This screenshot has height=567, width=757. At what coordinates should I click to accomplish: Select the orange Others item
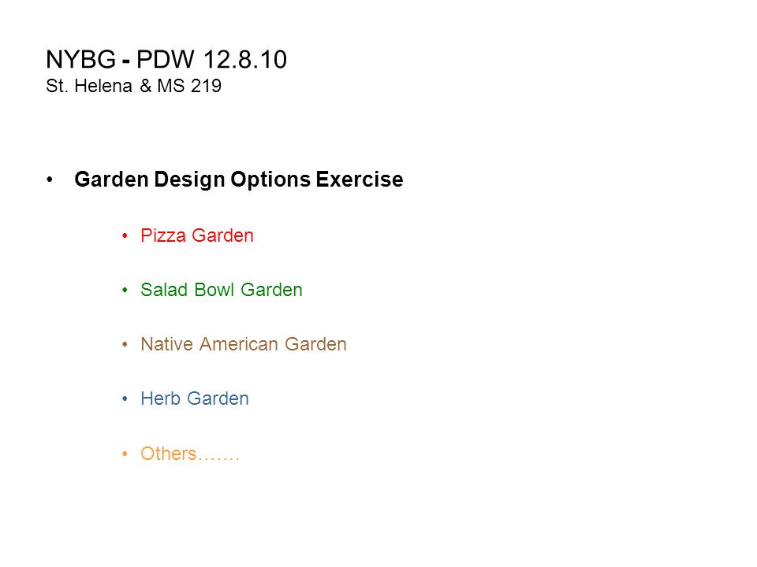pyautogui.click(x=190, y=454)
